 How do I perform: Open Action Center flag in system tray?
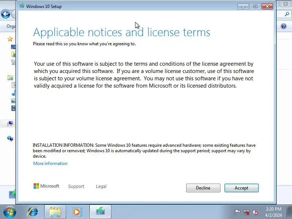(x=237, y=212)
